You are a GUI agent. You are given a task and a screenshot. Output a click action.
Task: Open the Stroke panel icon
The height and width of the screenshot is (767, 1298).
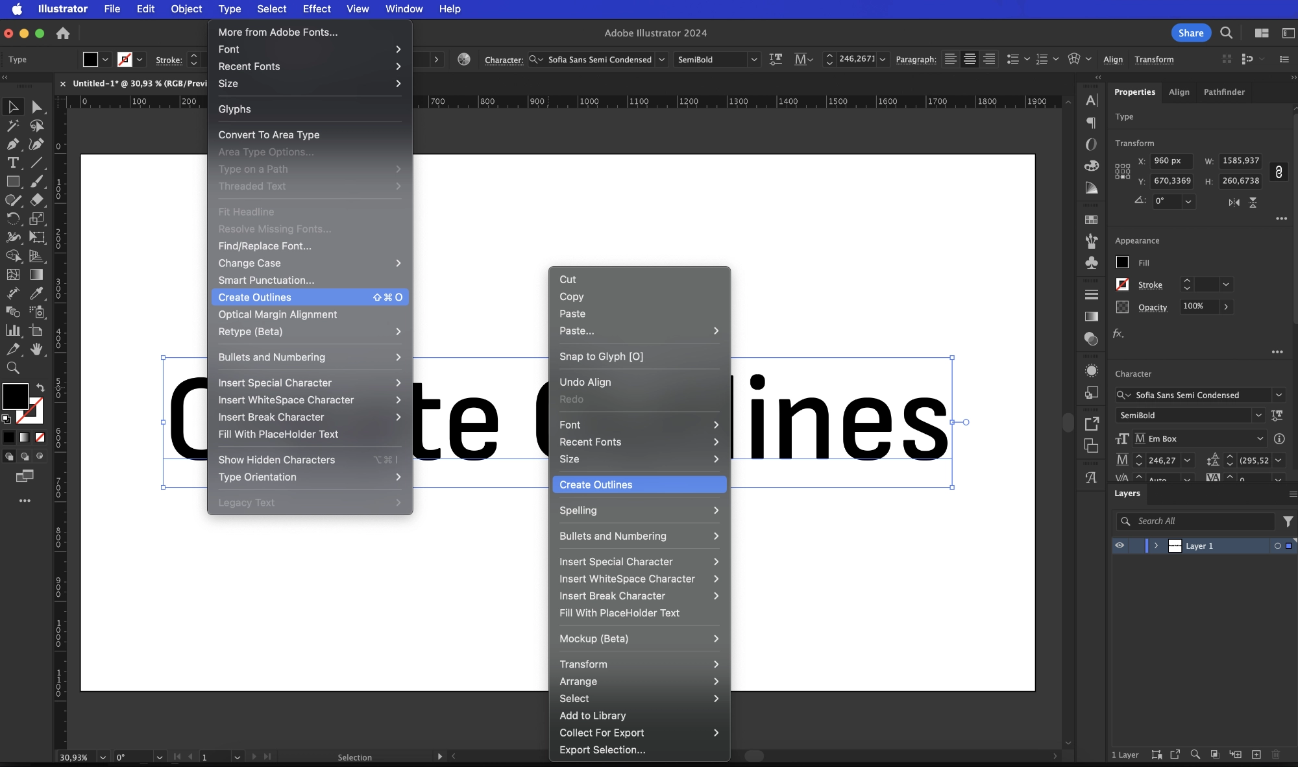pos(1092,294)
